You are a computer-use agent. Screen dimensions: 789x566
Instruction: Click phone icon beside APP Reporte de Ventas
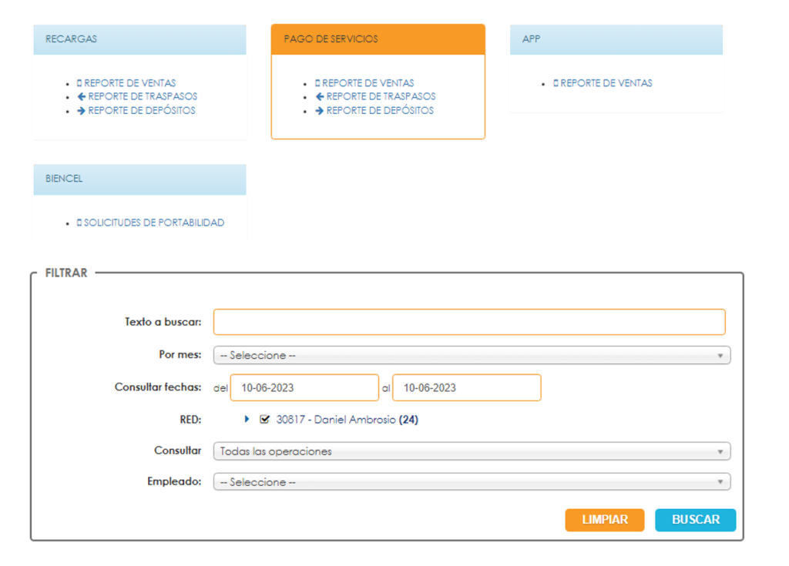556,83
